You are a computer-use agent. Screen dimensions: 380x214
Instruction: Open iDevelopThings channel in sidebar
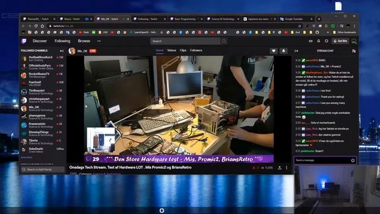pyautogui.click(x=42, y=133)
